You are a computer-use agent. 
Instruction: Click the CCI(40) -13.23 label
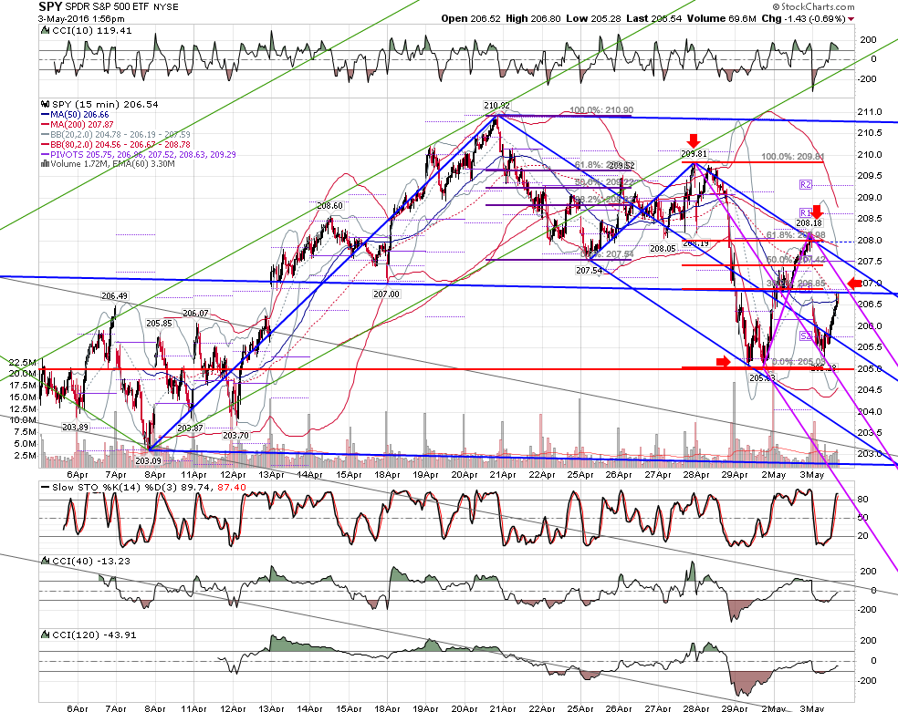click(x=91, y=561)
